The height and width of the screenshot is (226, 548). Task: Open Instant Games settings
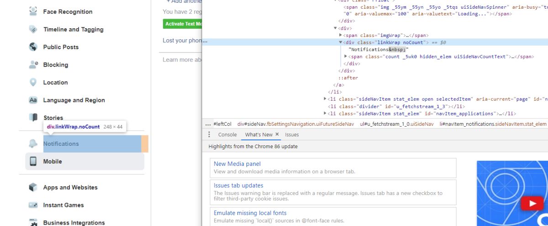pyautogui.click(x=63, y=205)
